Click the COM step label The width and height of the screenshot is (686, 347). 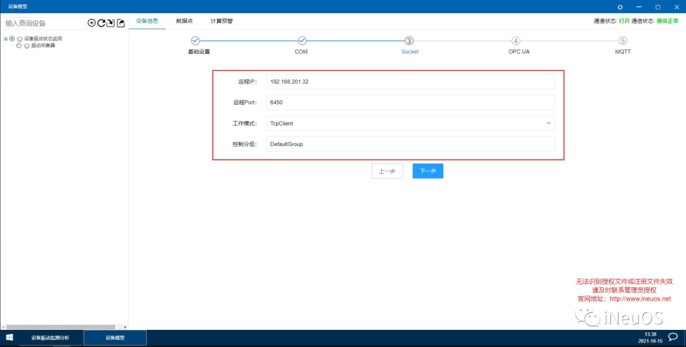tap(301, 51)
